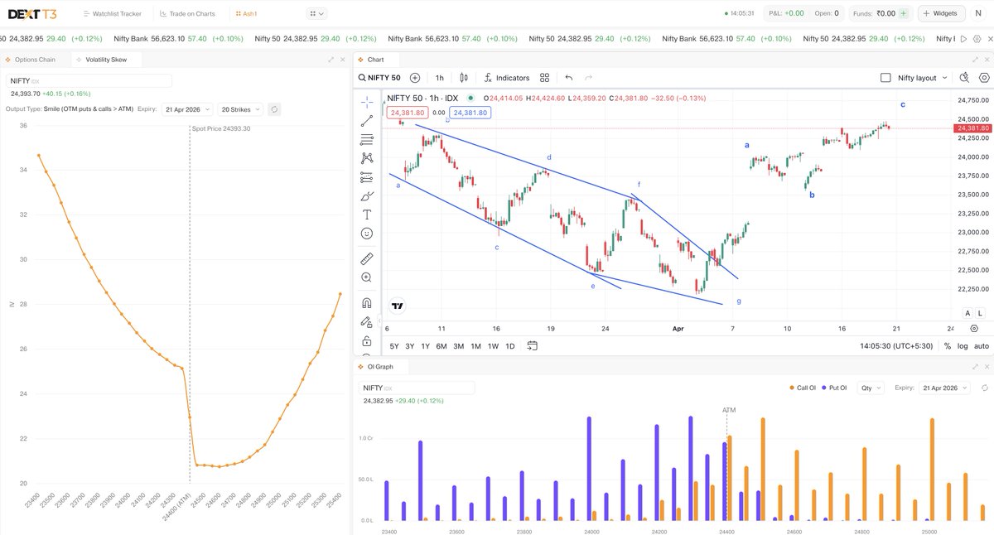
Task: Open the Indicators panel
Action: click(506, 78)
